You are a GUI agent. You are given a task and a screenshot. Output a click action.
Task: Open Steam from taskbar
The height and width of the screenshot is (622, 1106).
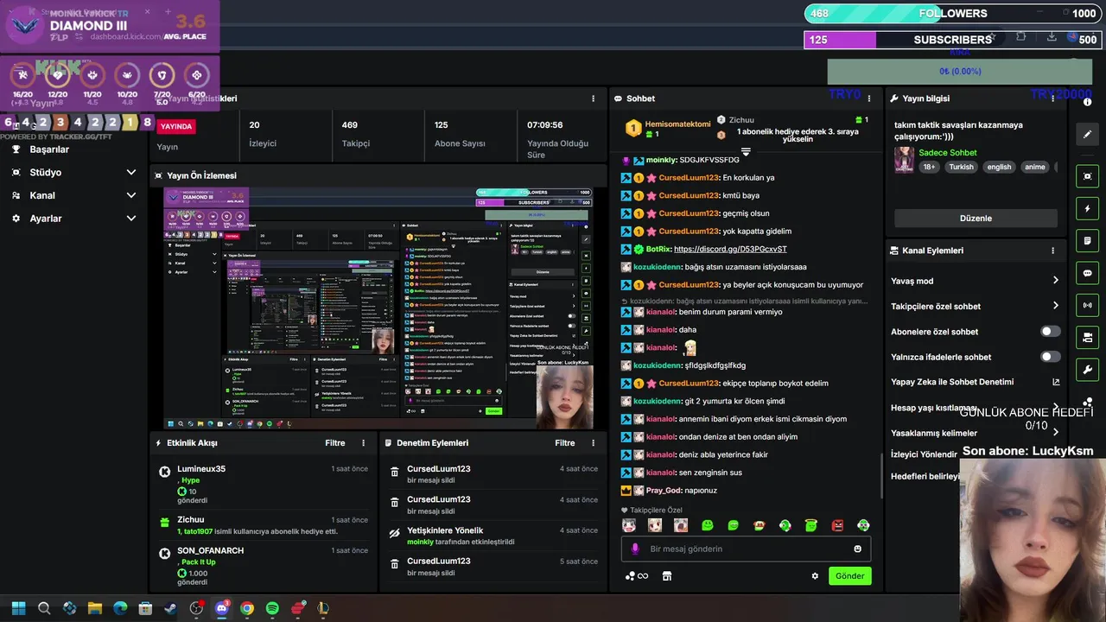(x=171, y=608)
